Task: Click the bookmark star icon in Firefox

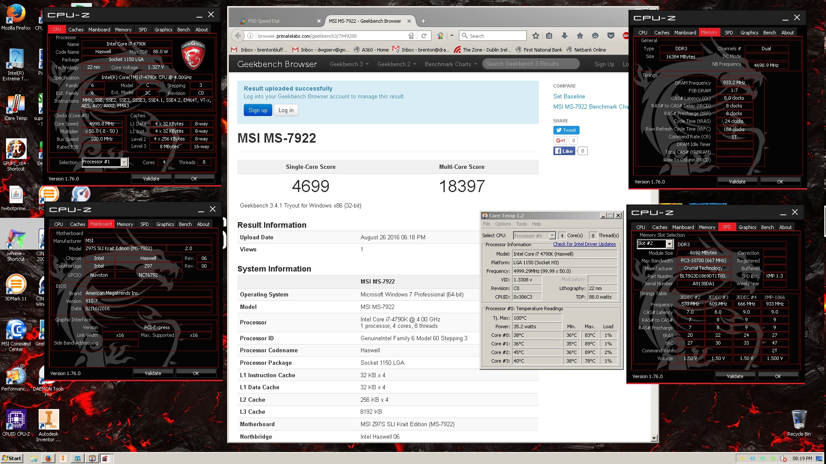Action: tap(535, 36)
